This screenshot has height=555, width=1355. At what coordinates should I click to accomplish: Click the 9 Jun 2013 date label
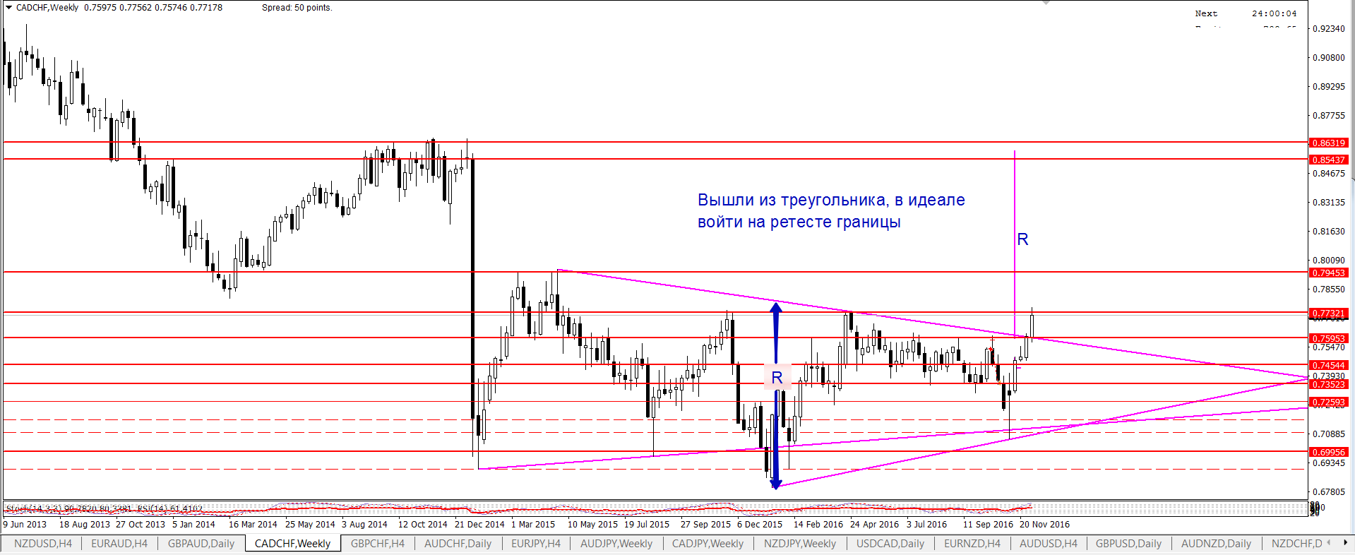25,524
